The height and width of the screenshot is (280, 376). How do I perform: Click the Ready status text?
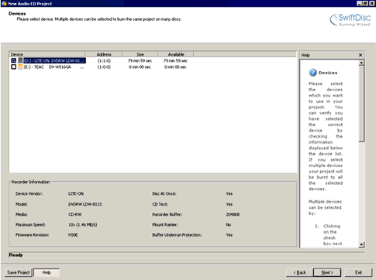tap(16, 255)
